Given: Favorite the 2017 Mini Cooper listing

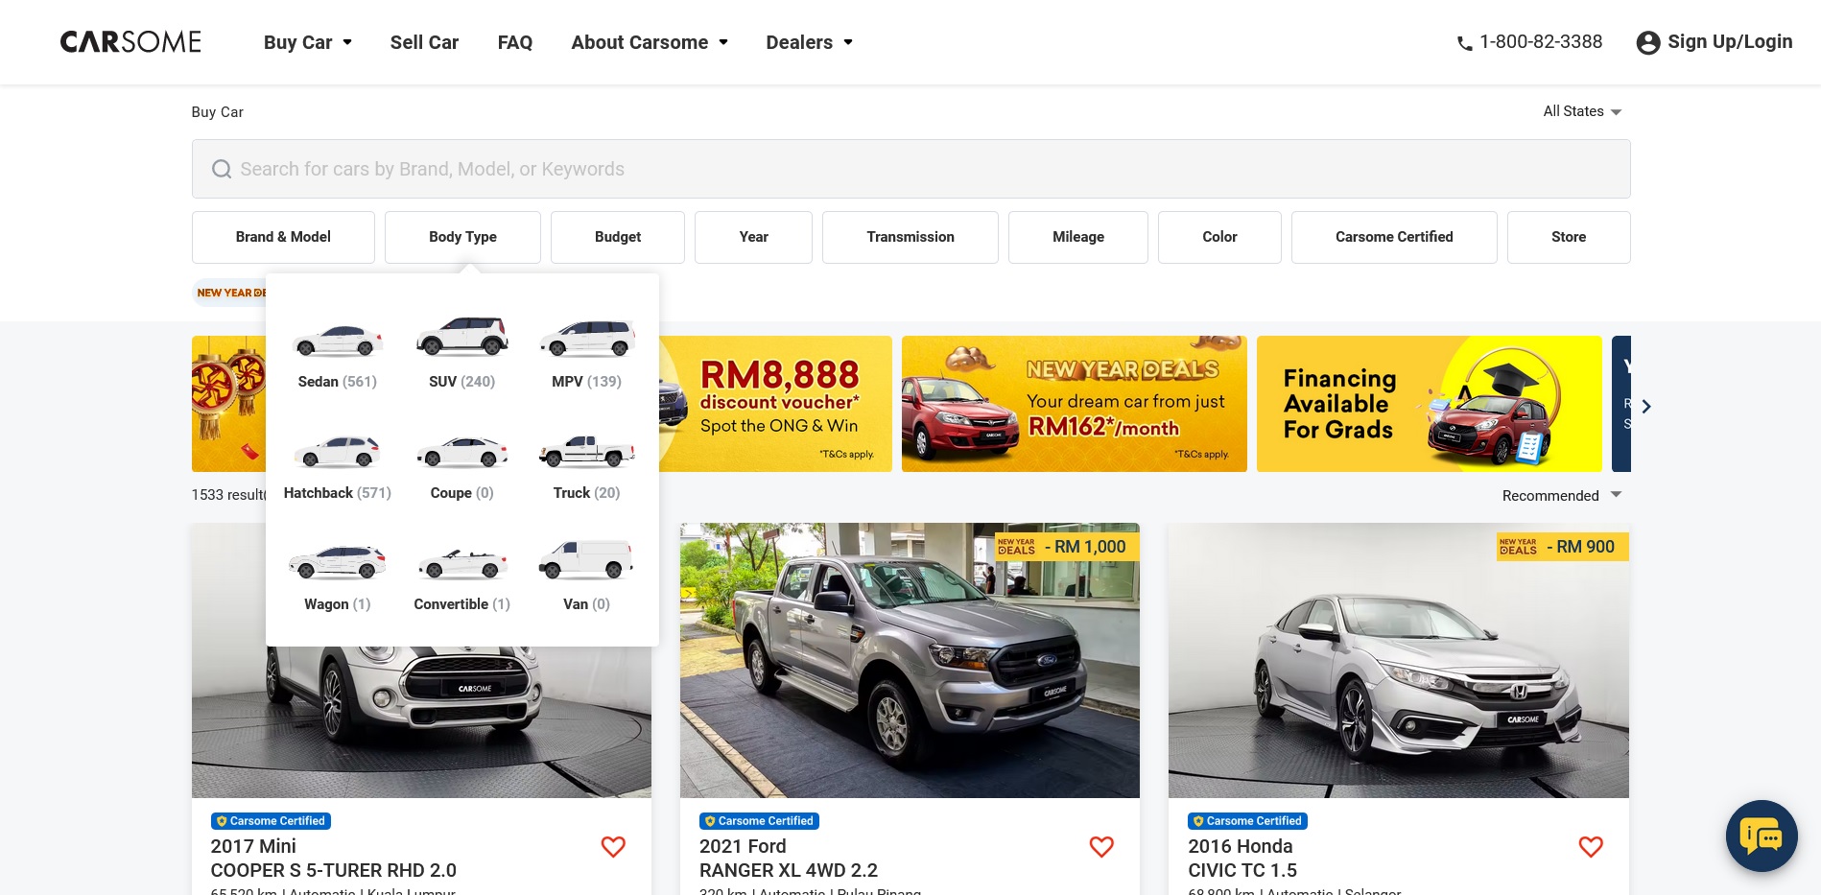Looking at the screenshot, I should click(x=613, y=846).
